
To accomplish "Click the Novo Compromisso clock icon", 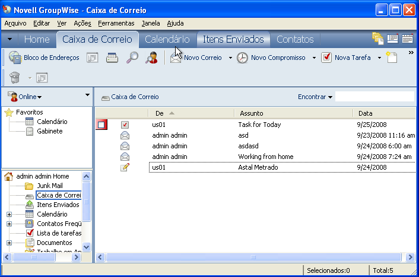I will click(x=243, y=58).
